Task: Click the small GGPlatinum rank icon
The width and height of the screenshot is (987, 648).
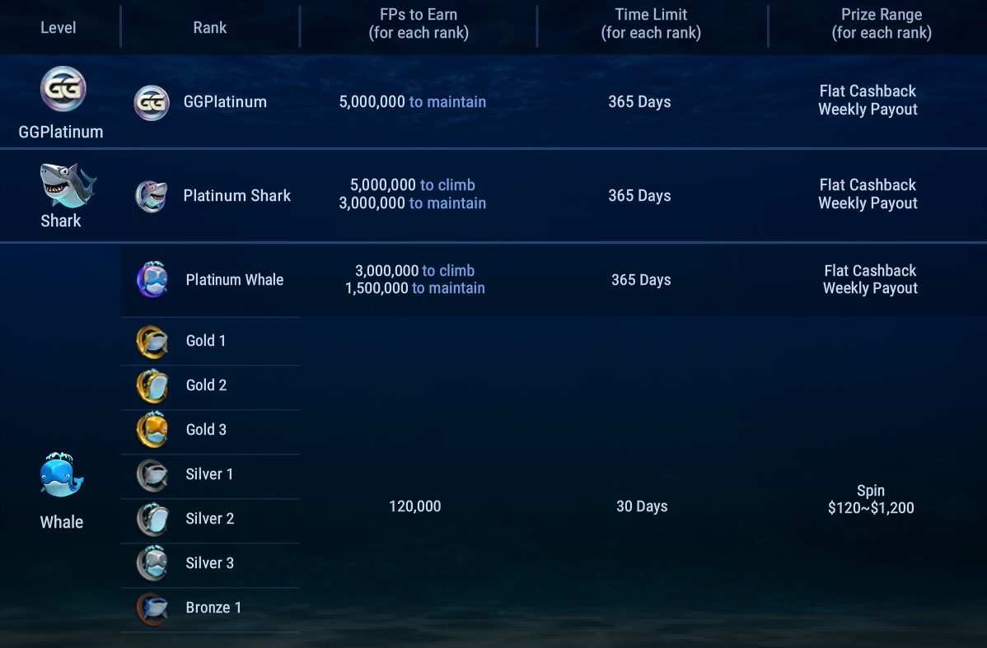Action: pyautogui.click(x=152, y=103)
